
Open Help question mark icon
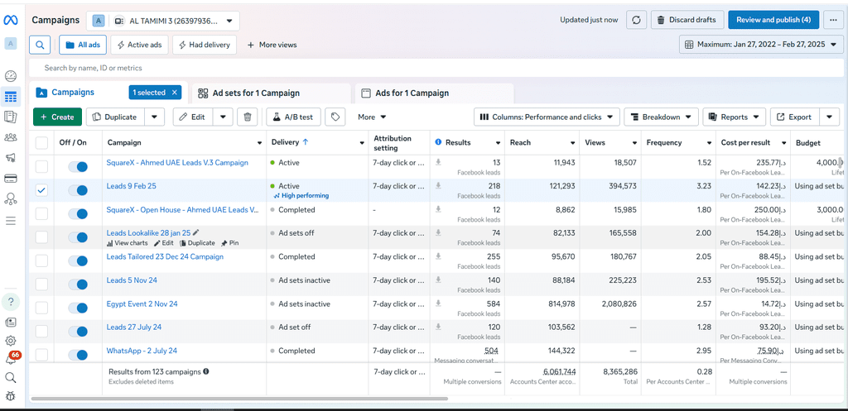11,301
